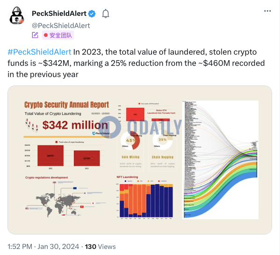Click the 2022 red bar in laundering chart
The height and width of the screenshot is (255, 280).
(50, 156)
